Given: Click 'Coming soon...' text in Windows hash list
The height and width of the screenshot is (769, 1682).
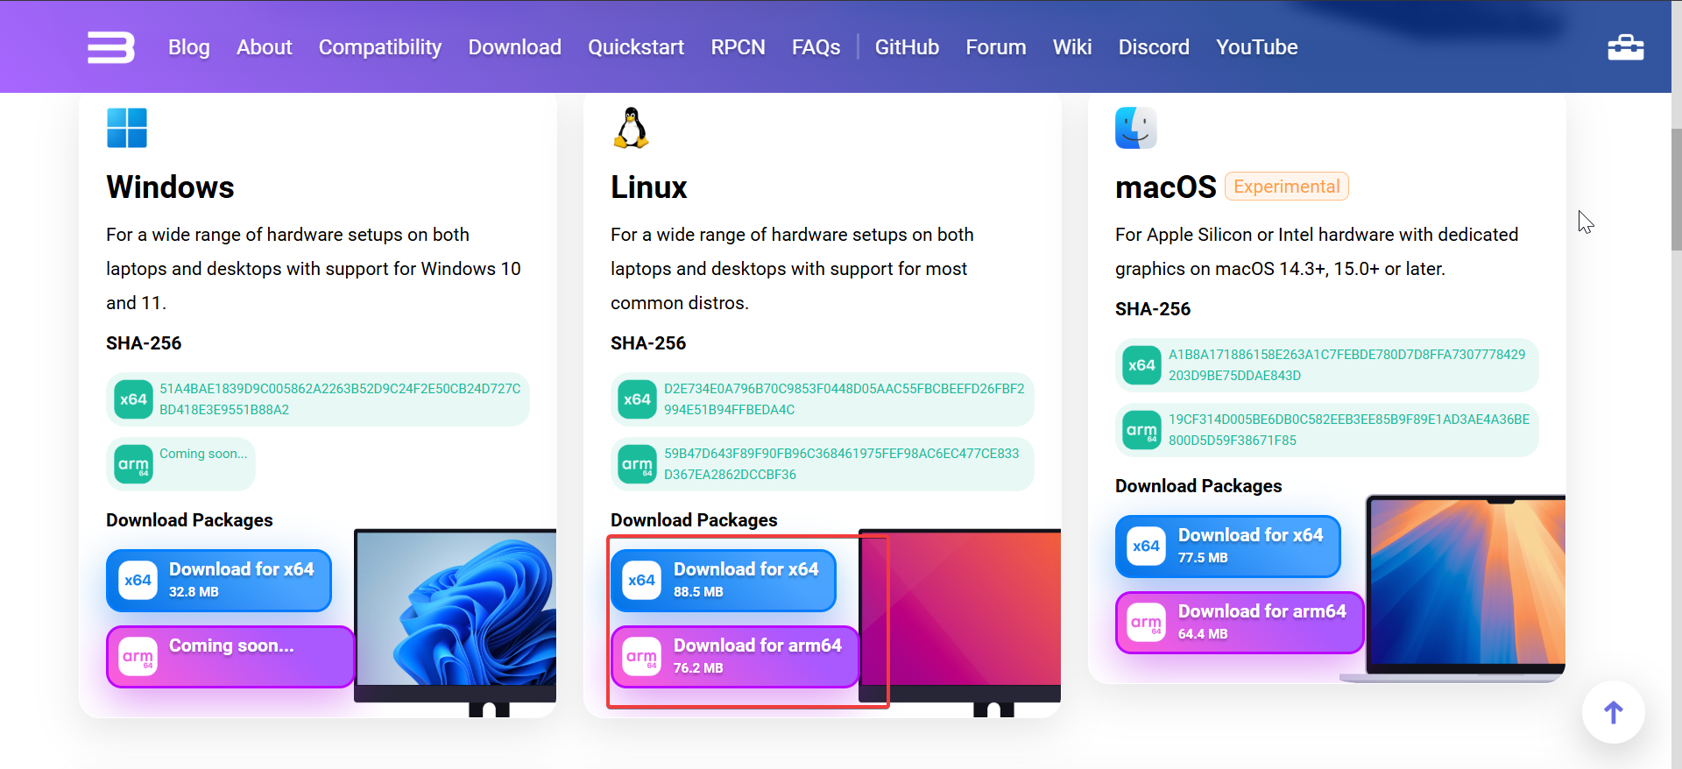Looking at the screenshot, I should [x=203, y=454].
